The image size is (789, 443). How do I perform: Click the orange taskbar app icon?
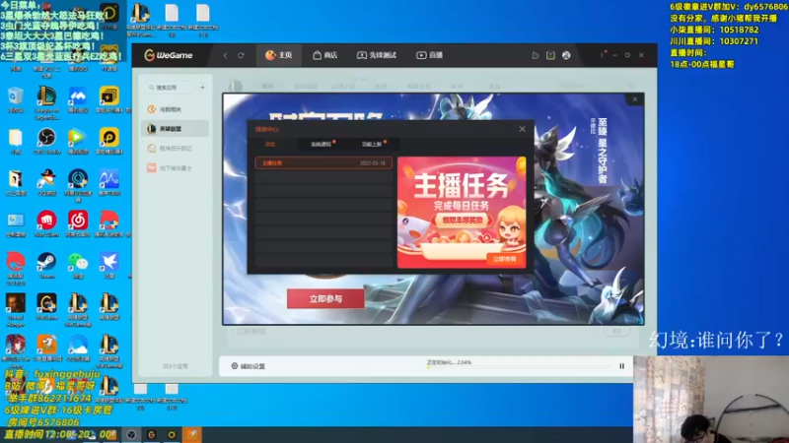(x=192, y=434)
